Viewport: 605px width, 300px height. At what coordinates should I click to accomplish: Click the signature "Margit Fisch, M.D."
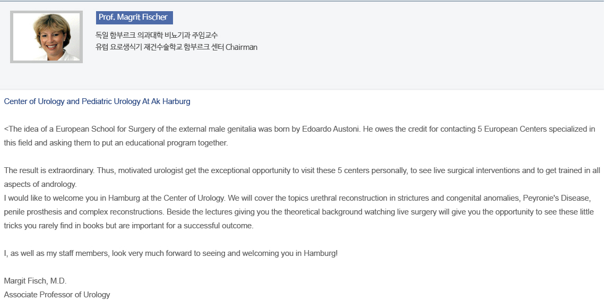pos(36,281)
